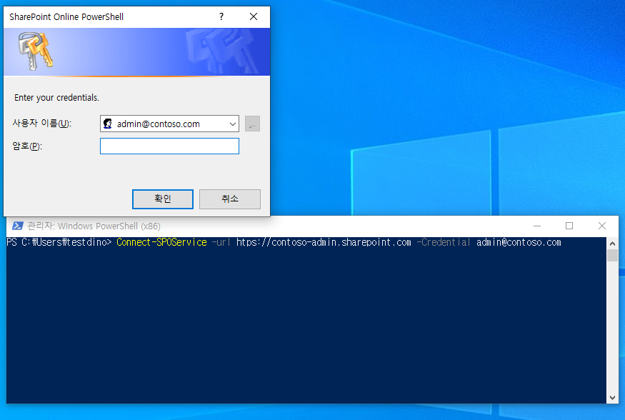The width and height of the screenshot is (625, 420).
Task: Click the admin@contoso.com username text in dialog
Action: coord(159,124)
